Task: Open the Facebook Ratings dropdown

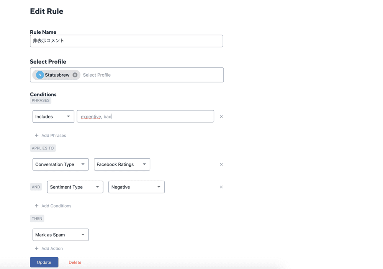Action: [122, 164]
